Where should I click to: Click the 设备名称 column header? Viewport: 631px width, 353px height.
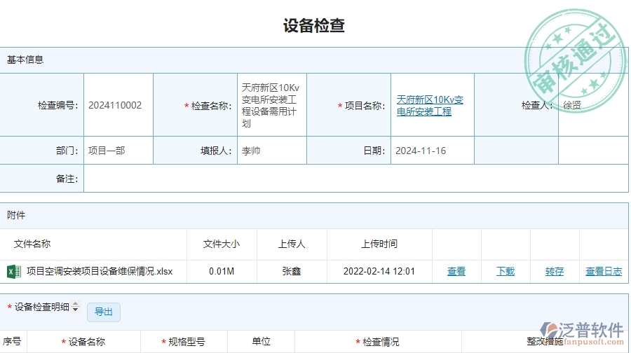(x=87, y=342)
